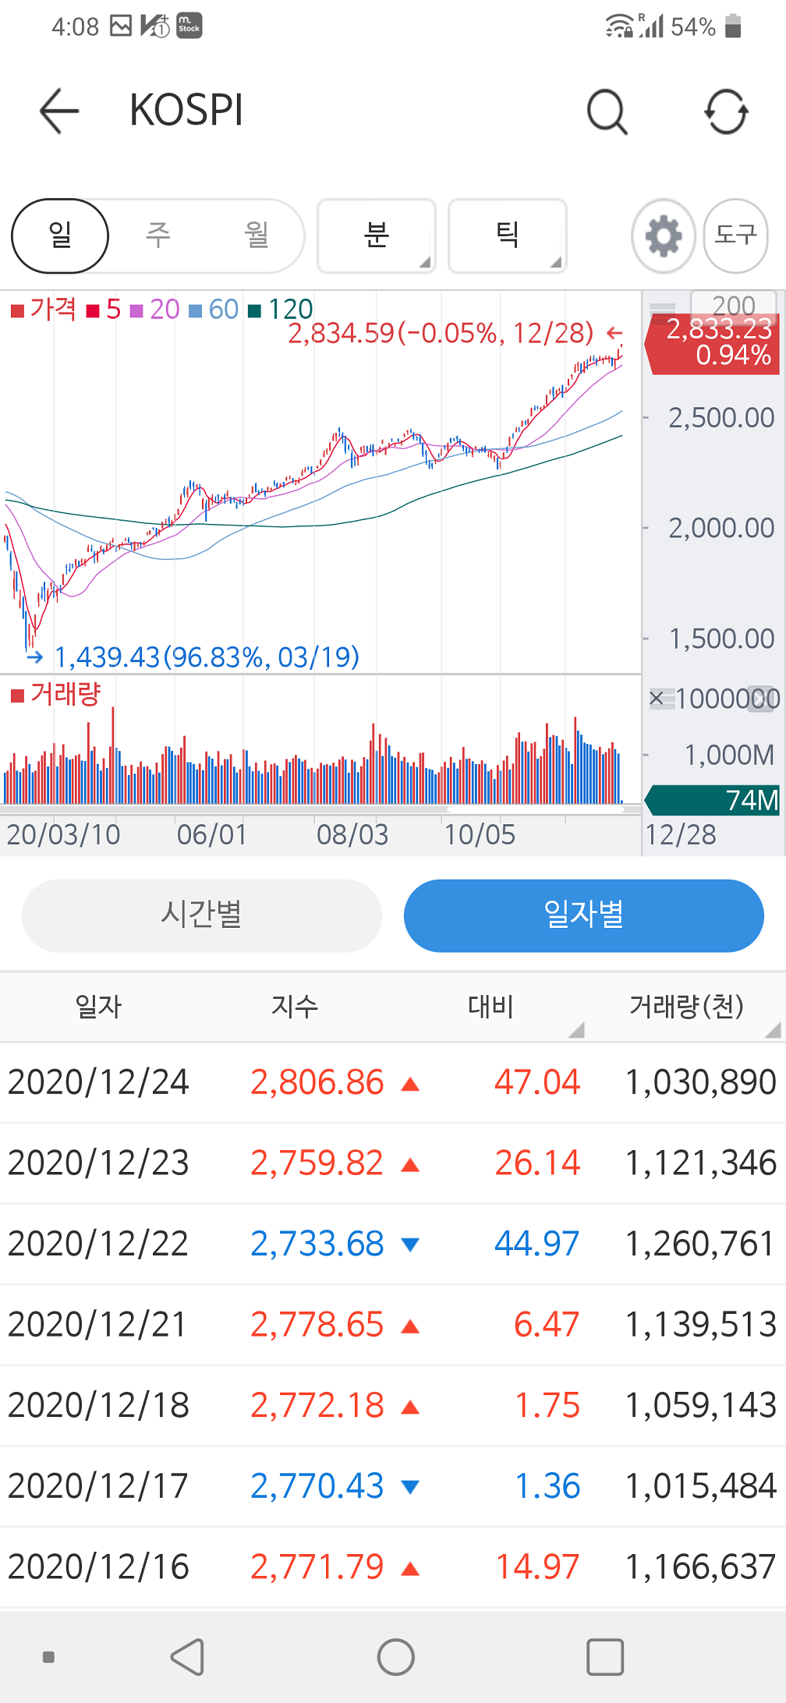Select the 일 daily chart period
This screenshot has height=1703, width=786.
60,235
